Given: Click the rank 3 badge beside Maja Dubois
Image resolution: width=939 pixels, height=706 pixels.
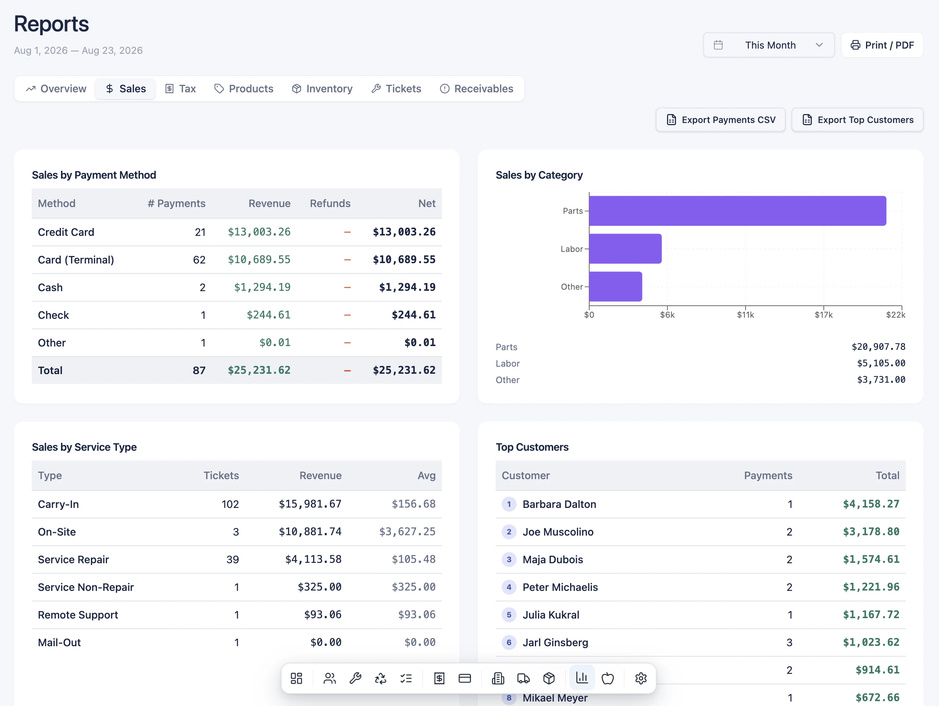Looking at the screenshot, I should [509, 559].
